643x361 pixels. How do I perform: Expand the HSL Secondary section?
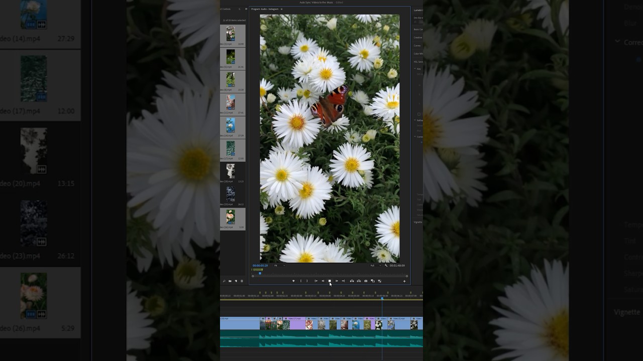pyautogui.click(x=418, y=62)
